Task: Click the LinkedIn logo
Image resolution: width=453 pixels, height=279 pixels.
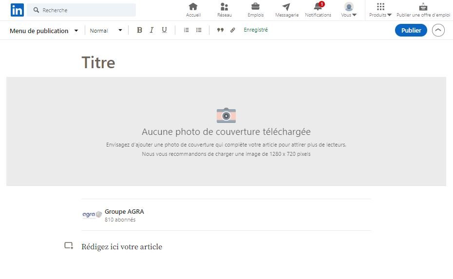Action: point(17,10)
